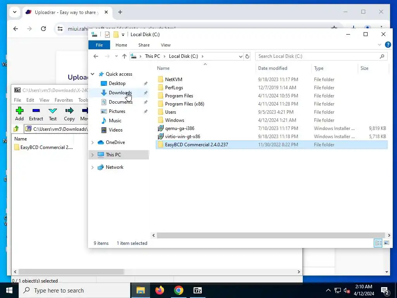Click Chrome back navigation arrow
The image size is (397, 298).
(x=16, y=29)
